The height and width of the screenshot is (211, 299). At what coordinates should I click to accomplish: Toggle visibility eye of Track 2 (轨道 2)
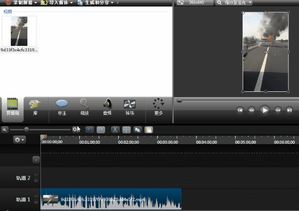[36, 175]
